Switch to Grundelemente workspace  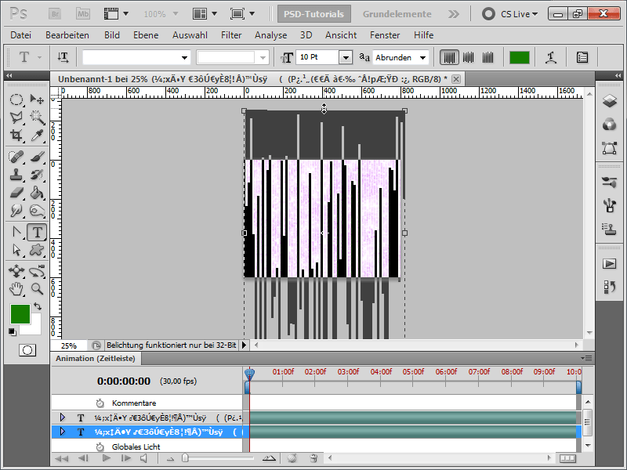pos(397,14)
